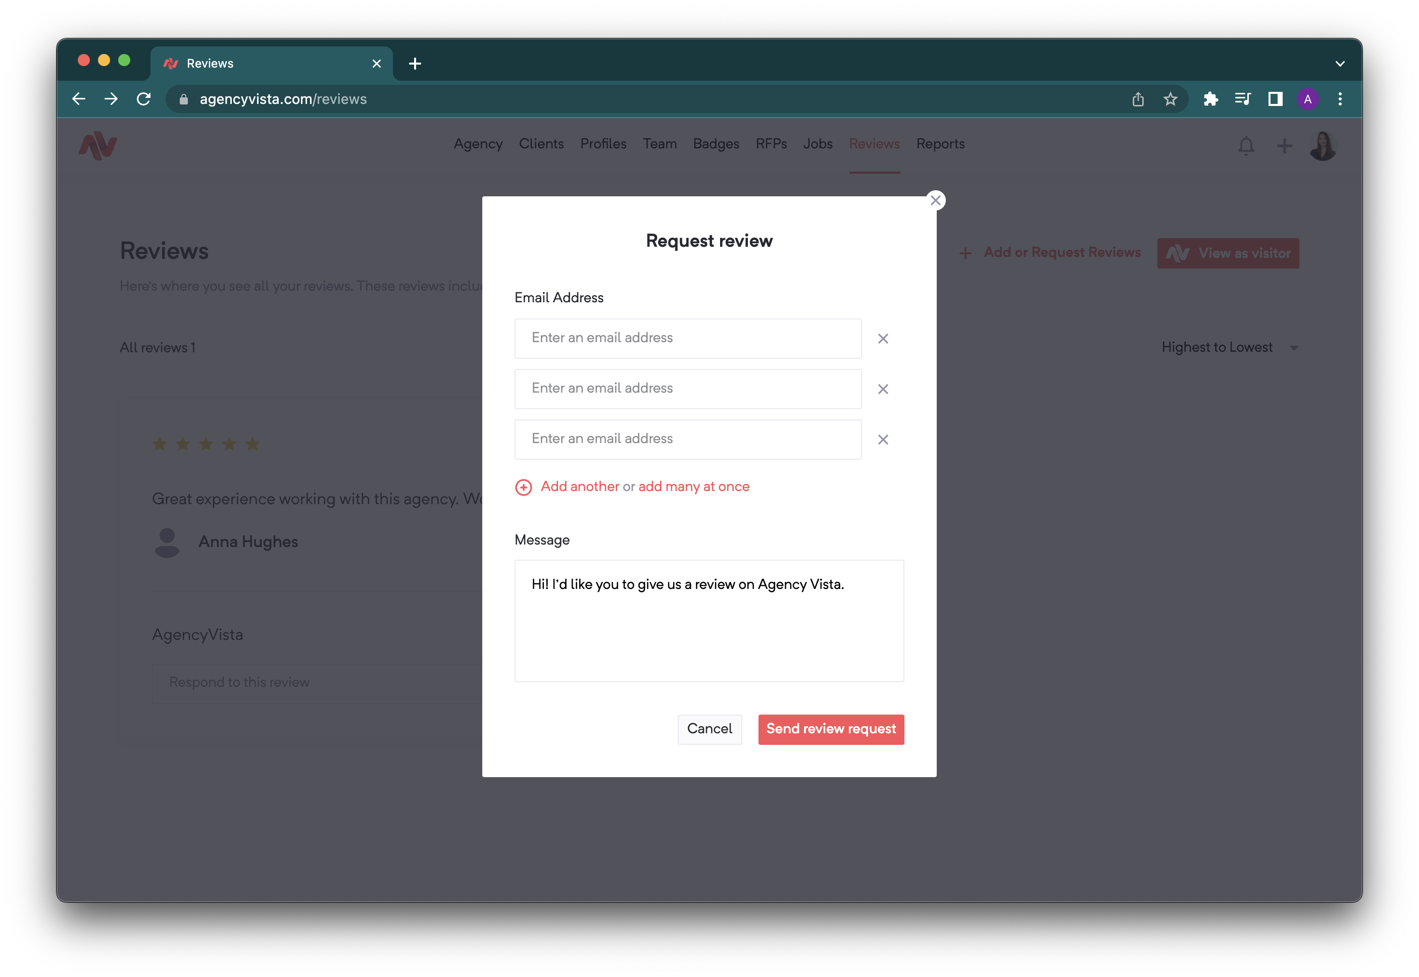1419x977 pixels.
Task: Open a new browser tab
Action: [415, 64]
